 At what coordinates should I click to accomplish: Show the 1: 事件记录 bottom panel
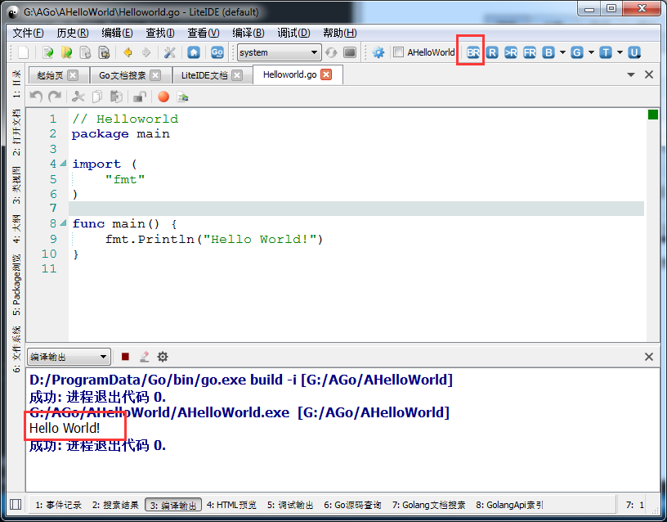58,505
